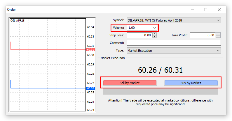Click the Attention warning message text

160,102
